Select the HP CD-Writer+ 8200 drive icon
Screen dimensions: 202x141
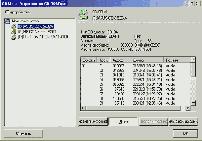click(x=14, y=32)
